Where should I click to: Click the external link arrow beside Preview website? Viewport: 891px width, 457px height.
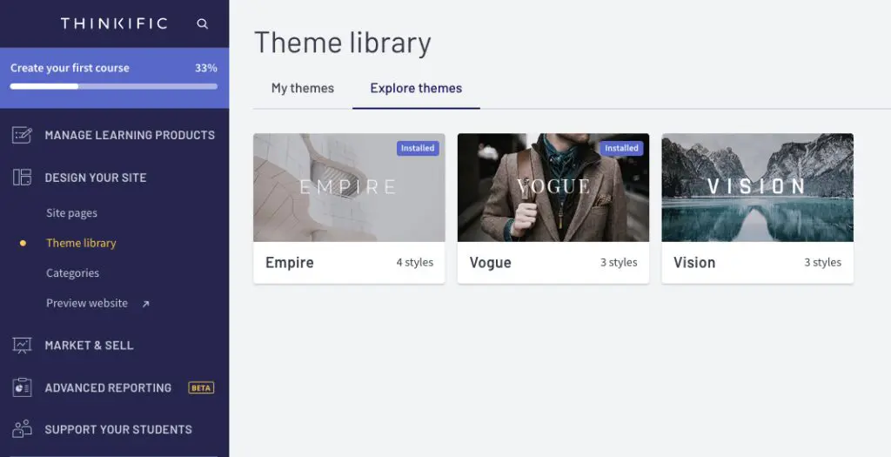[x=145, y=304]
